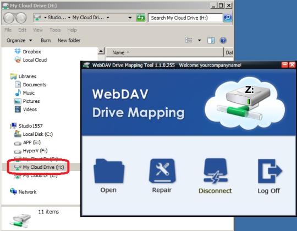Expand the dropdown arrow before Studio...
This screenshot has width=297, height=231.
(x=45, y=18)
